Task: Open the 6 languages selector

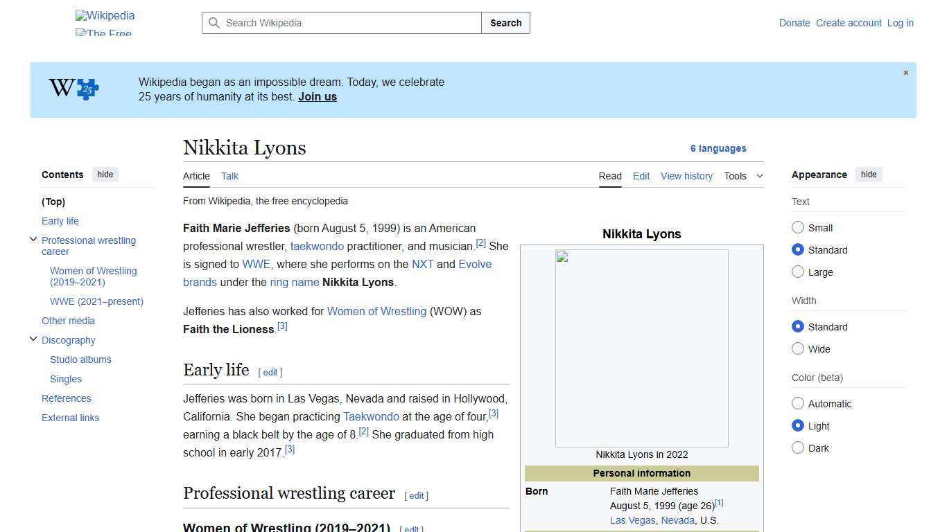Action: coord(718,148)
